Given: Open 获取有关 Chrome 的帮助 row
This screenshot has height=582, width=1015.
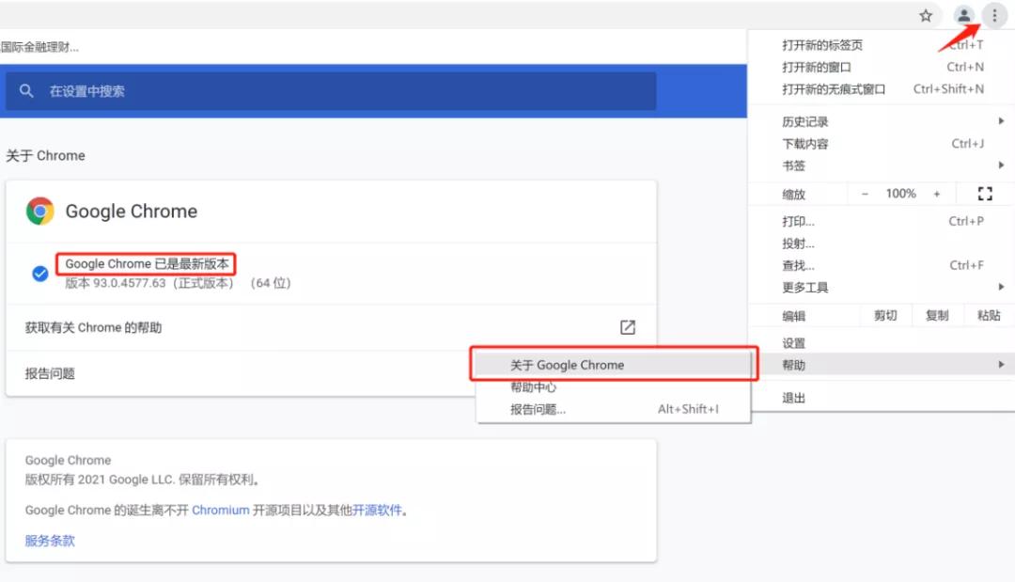Looking at the screenshot, I should click(x=331, y=327).
